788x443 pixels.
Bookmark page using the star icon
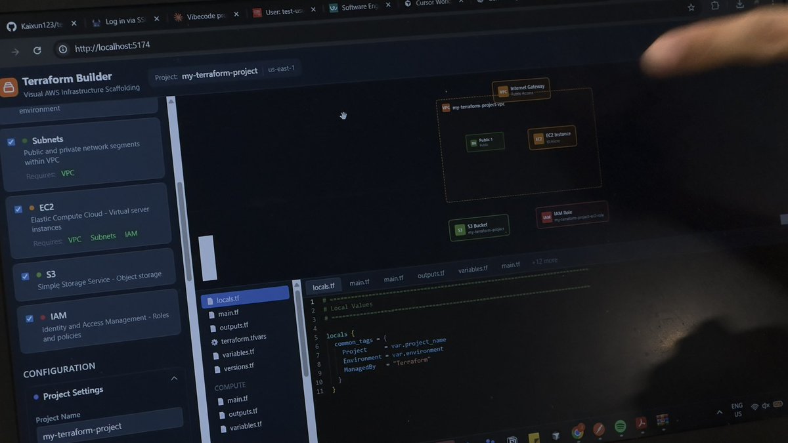click(691, 7)
